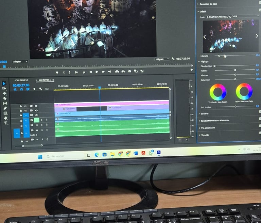The image size is (261, 223).
Task: Select the Hand tool
Action: [x=6, y=118]
